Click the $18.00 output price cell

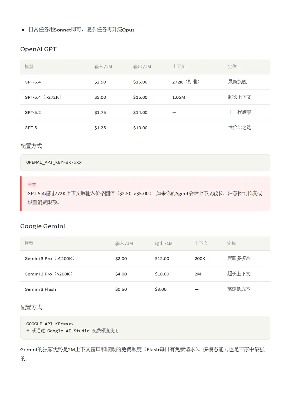[162, 274]
